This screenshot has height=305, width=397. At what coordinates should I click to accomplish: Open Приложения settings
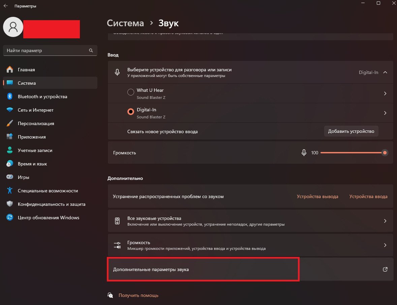pyautogui.click(x=50, y=137)
